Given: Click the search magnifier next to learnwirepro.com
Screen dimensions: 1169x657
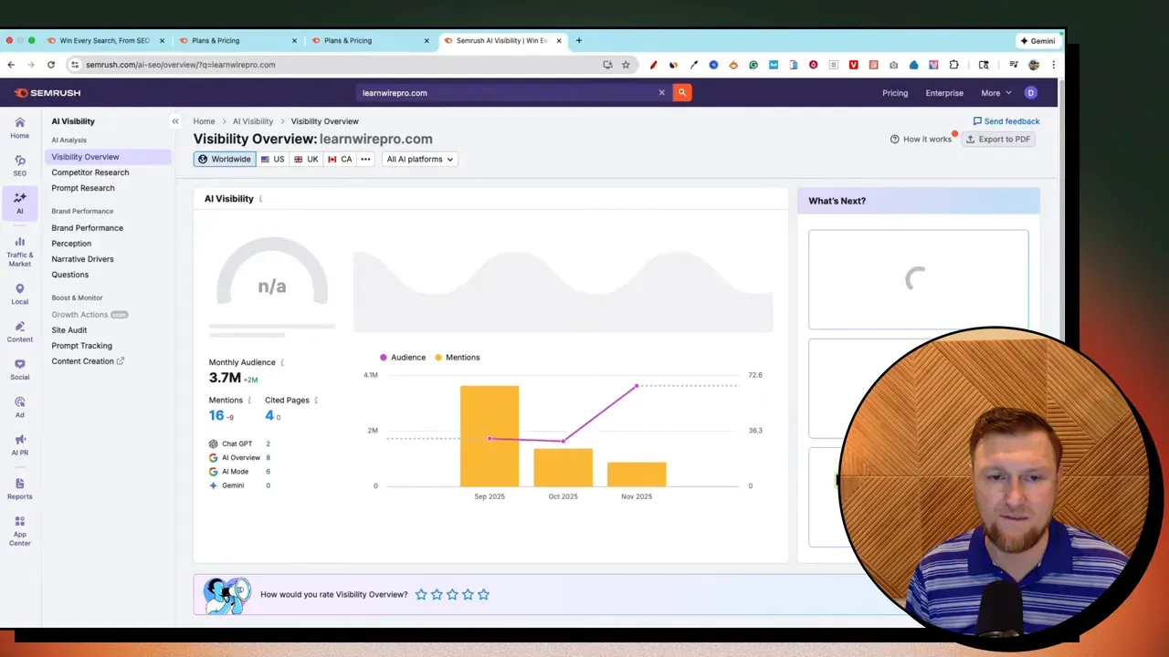Looking at the screenshot, I should click(x=681, y=92).
